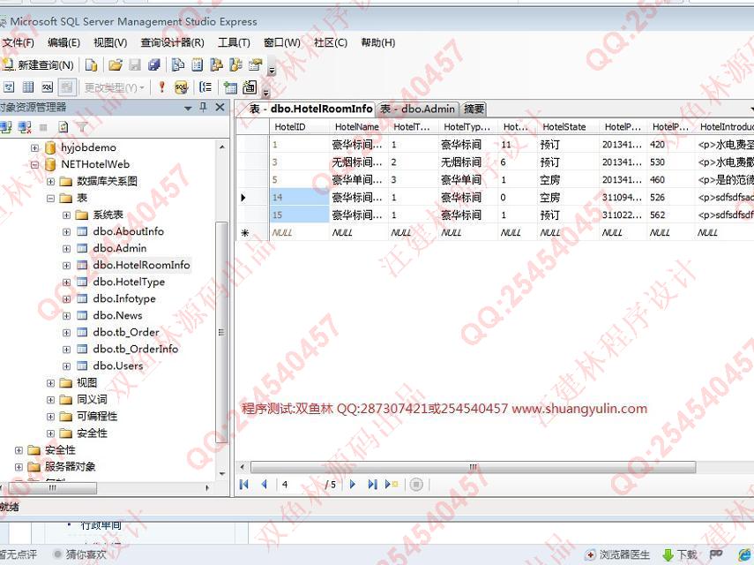This screenshot has height=565, width=754.
Task: Open the 视图(V) menu
Action: [x=110, y=42]
